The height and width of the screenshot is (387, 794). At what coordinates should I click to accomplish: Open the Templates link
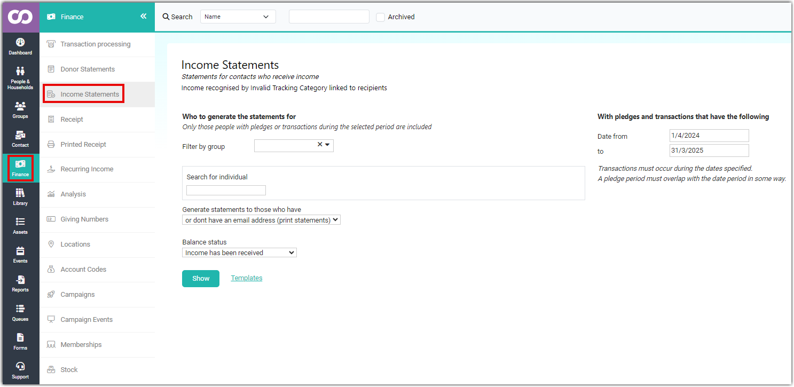click(x=247, y=278)
